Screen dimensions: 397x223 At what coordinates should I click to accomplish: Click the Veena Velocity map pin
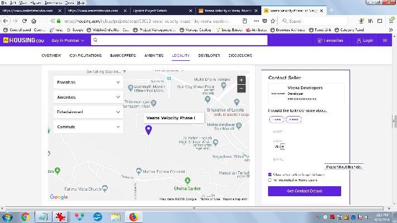[149, 130]
